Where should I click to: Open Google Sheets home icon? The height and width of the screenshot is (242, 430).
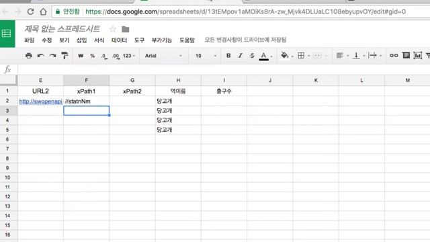point(7,34)
